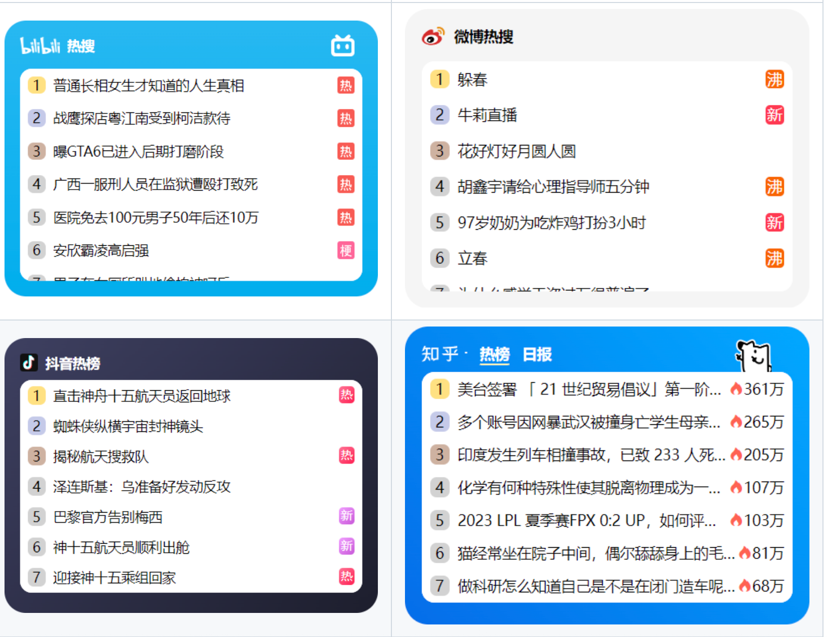Click 新 badge beside 巴黎官方告别梅西

coord(346,516)
